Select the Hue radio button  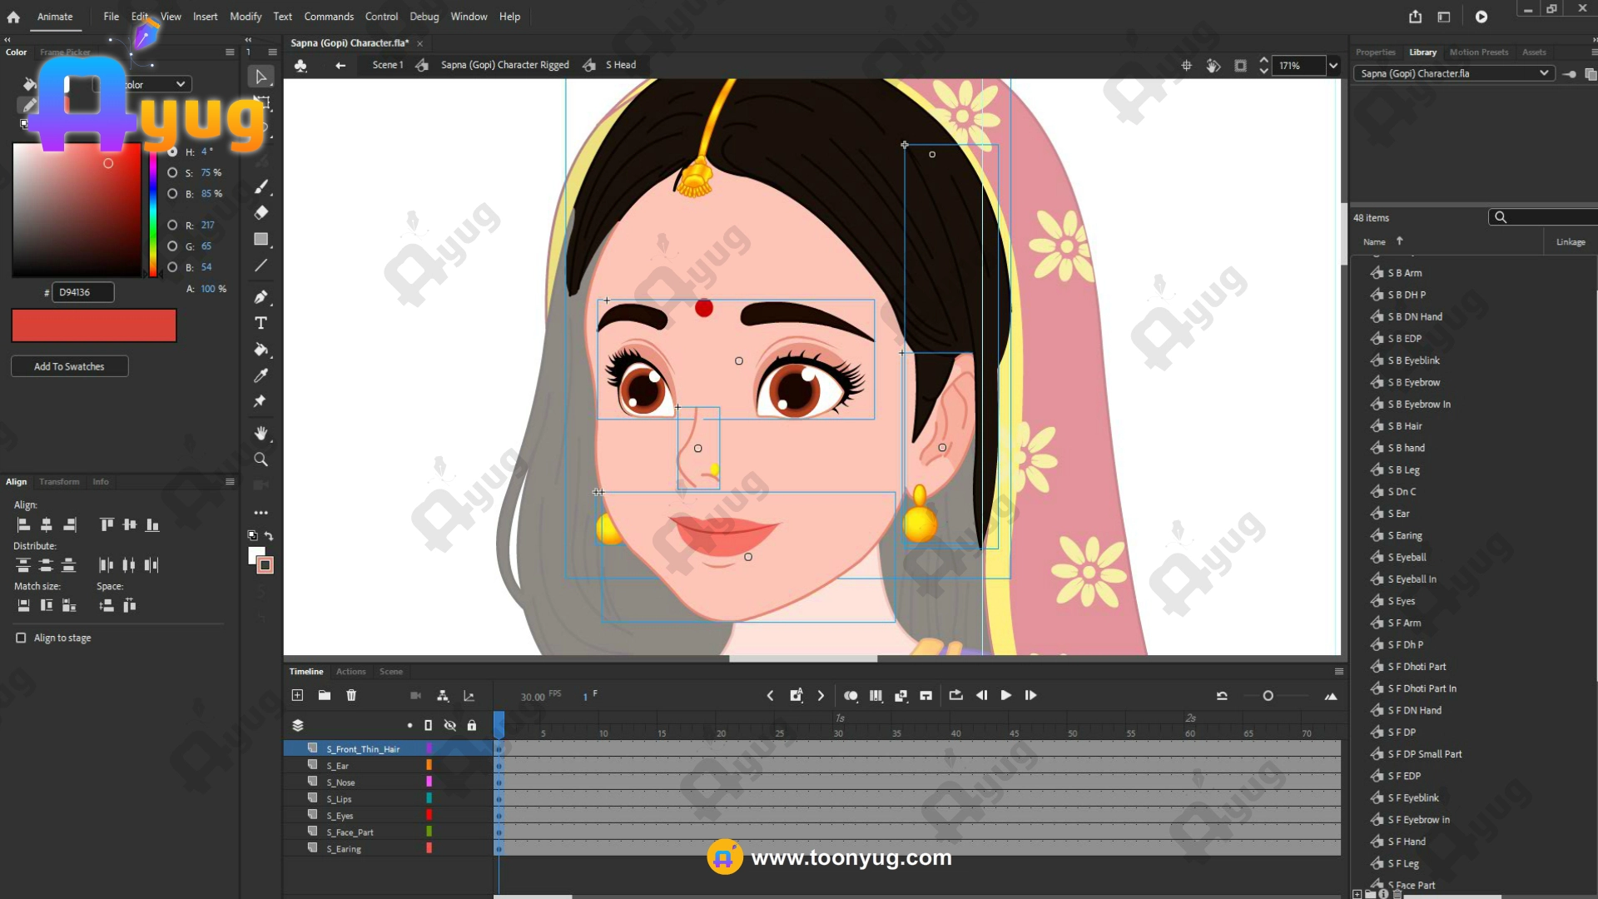172,151
